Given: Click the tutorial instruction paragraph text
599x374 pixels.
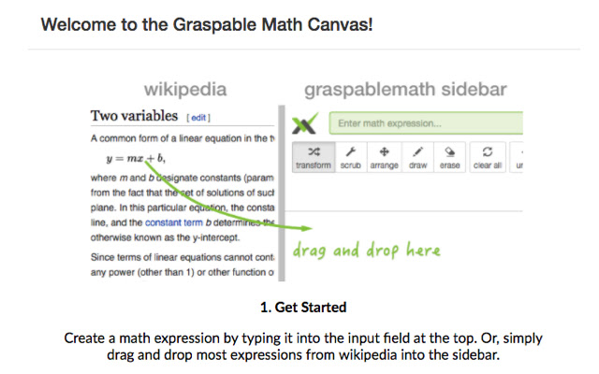Looking at the screenshot, I should [299, 345].
